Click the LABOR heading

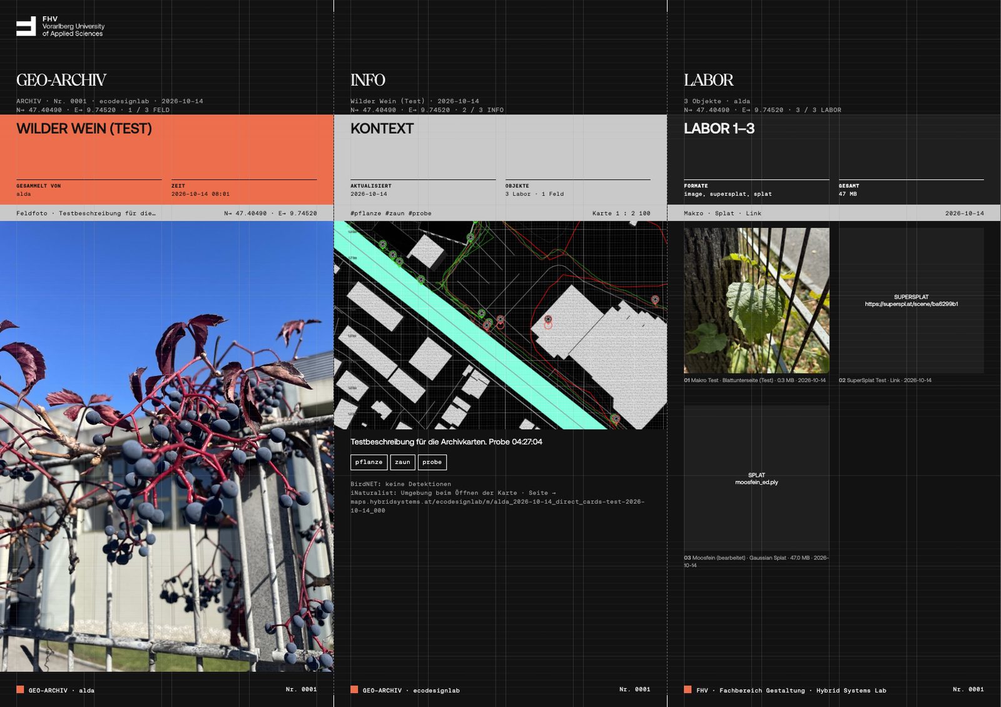coord(708,80)
